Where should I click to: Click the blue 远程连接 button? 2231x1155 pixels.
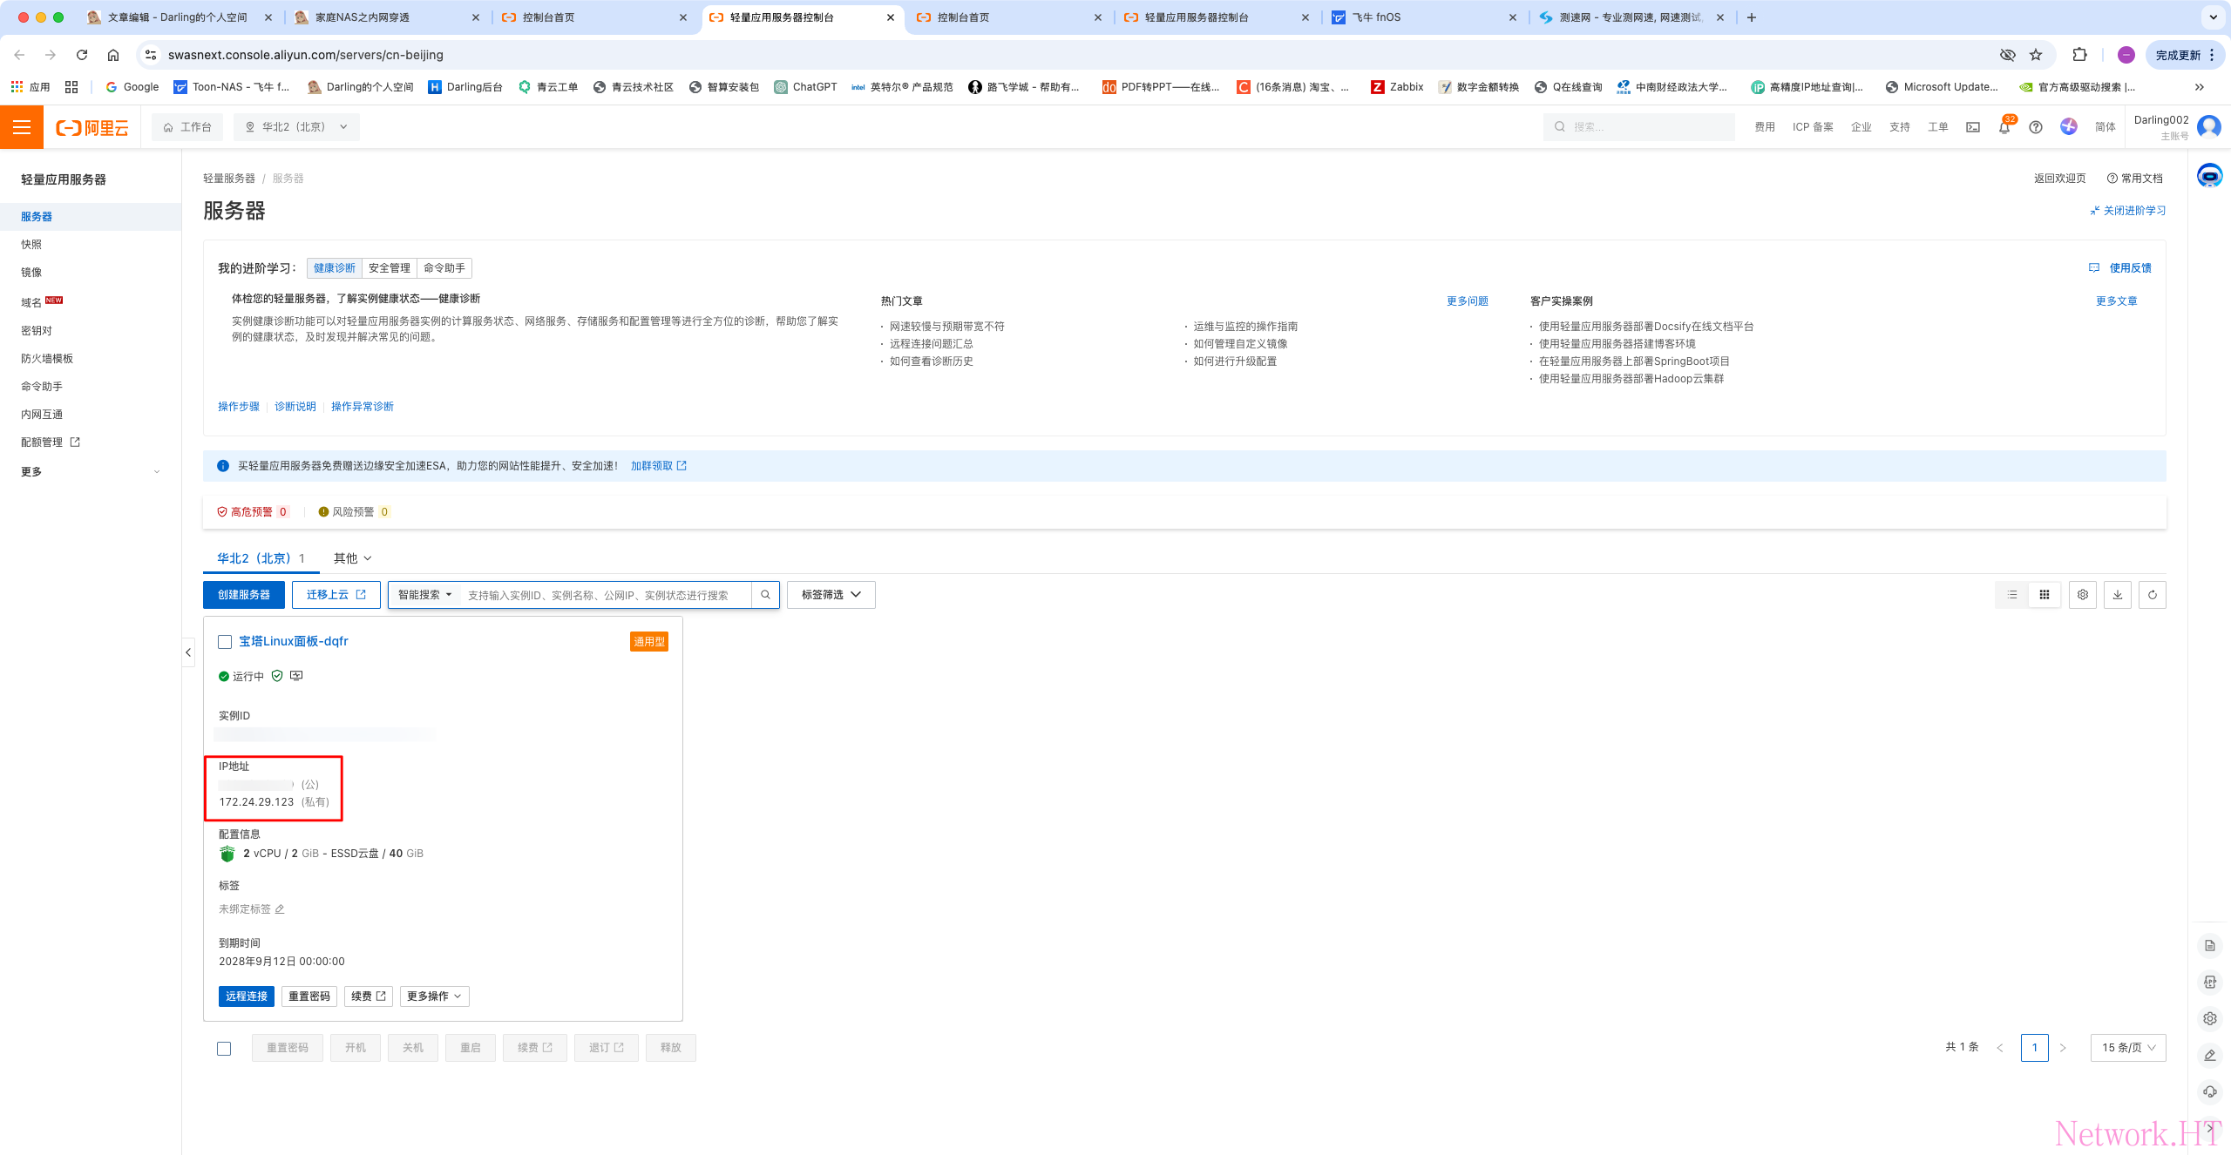246,996
